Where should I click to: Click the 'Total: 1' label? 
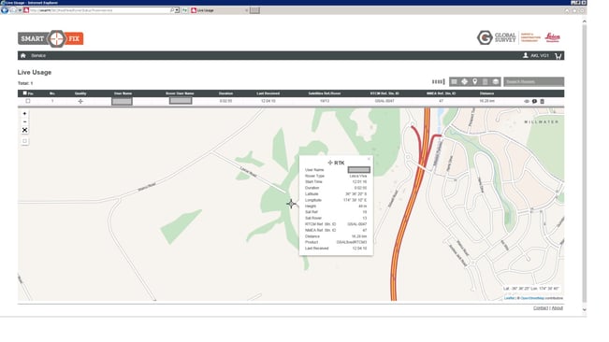[25, 83]
